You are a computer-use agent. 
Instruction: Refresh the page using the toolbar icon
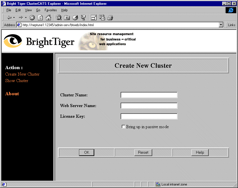click(40, 18)
